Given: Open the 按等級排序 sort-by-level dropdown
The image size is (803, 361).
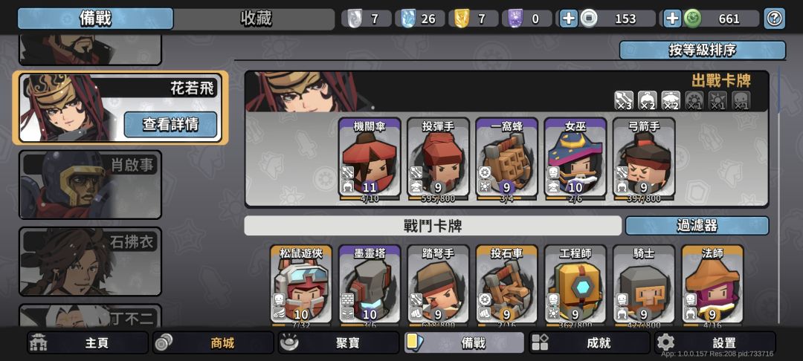Looking at the screenshot, I should pos(702,50).
